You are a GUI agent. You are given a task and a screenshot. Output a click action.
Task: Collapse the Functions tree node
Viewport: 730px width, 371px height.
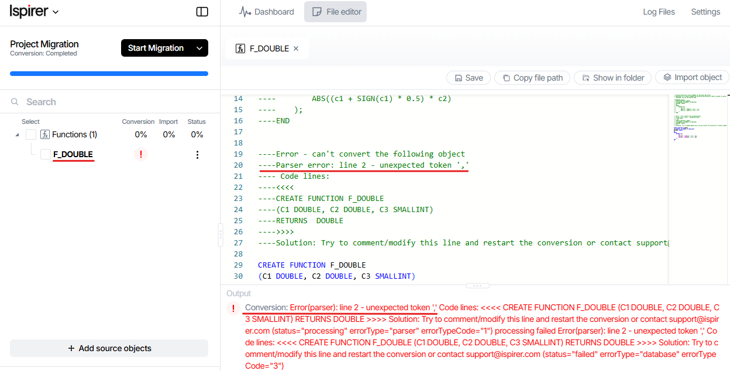[x=16, y=134]
